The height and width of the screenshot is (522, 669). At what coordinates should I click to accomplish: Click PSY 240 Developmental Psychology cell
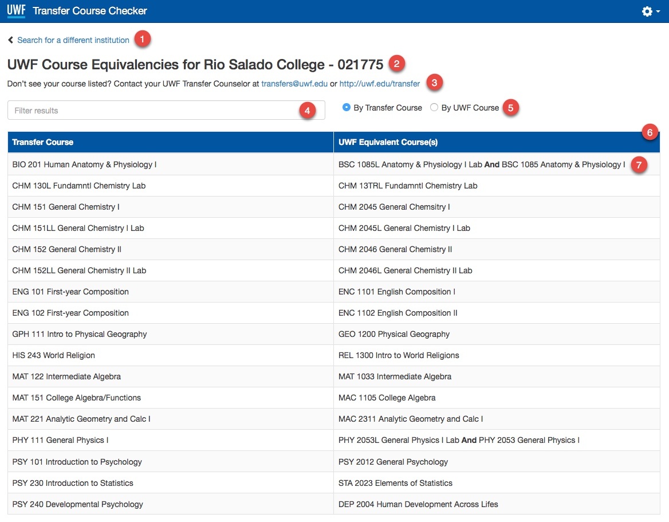click(x=171, y=504)
